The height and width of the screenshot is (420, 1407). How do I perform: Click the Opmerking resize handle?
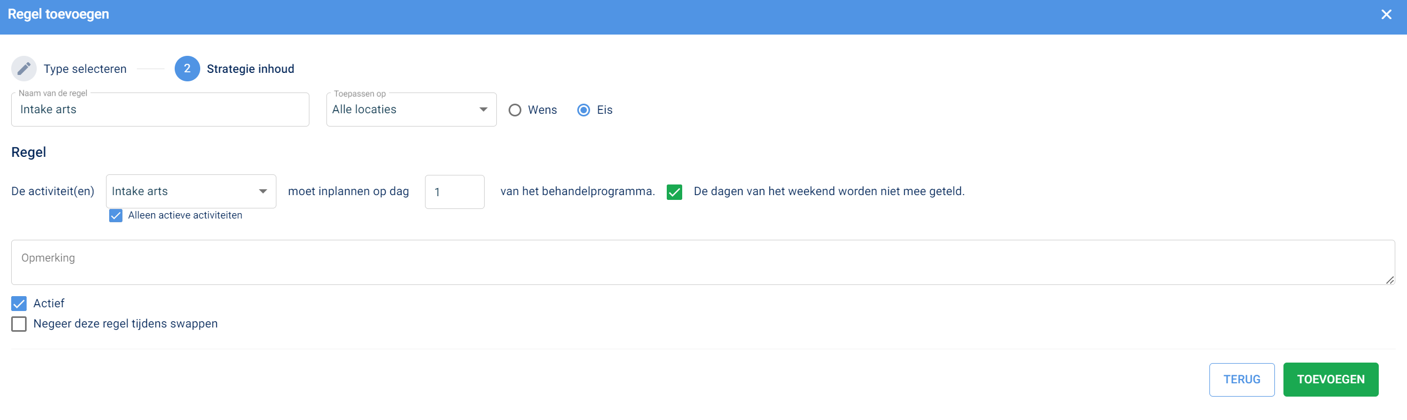(x=1389, y=280)
